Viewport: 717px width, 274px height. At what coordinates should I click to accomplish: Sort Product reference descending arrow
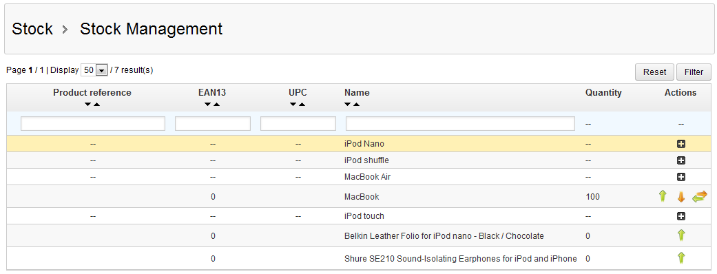coord(87,105)
